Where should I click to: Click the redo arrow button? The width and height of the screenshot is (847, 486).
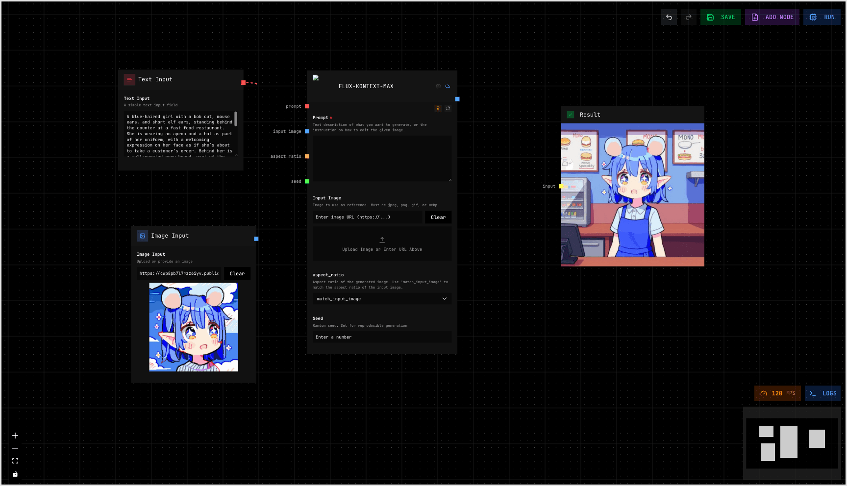pyautogui.click(x=688, y=17)
